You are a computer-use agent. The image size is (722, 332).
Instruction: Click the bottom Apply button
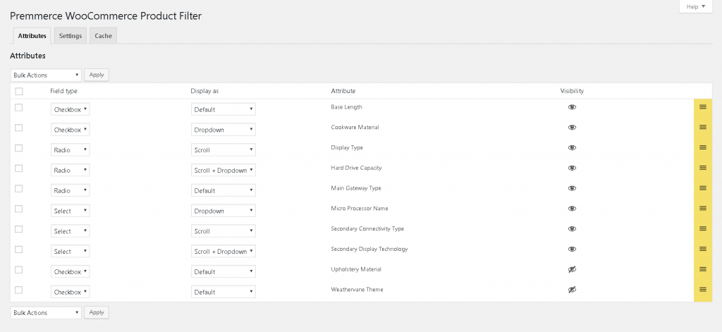point(97,313)
